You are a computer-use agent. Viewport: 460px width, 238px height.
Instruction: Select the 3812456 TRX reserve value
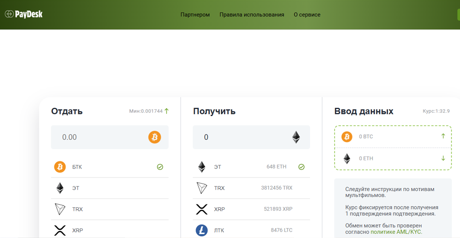click(x=277, y=188)
